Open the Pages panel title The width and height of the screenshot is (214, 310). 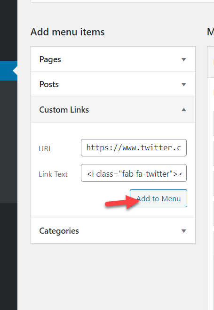50,59
